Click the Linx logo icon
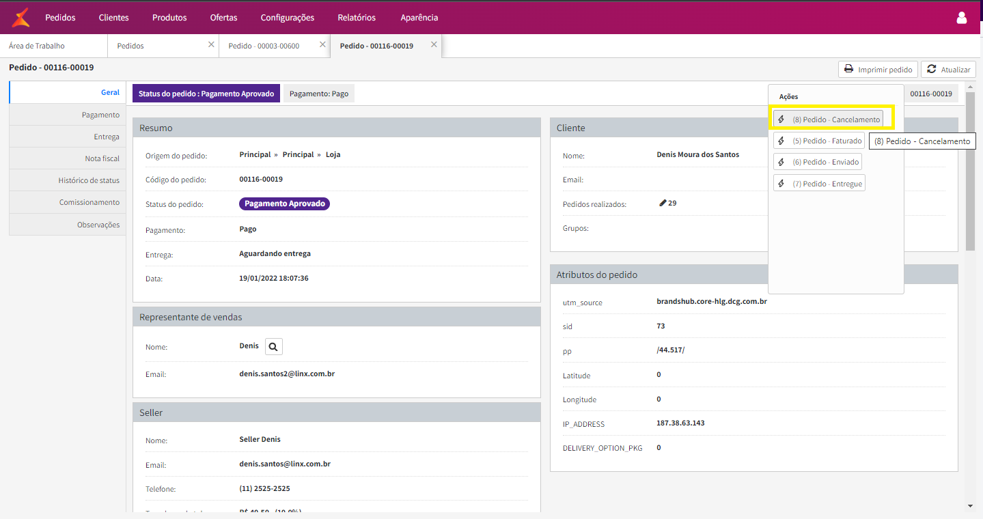This screenshot has height=519, width=983. coord(20,17)
